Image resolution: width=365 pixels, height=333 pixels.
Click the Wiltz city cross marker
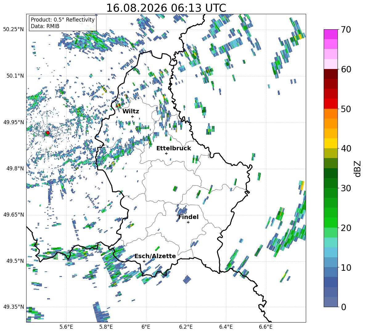pyautogui.click(x=133, y=116)
